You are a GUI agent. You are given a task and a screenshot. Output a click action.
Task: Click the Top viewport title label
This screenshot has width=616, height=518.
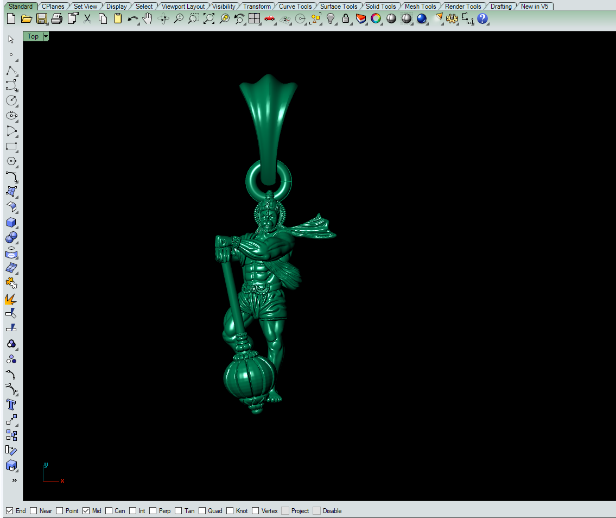33,36
